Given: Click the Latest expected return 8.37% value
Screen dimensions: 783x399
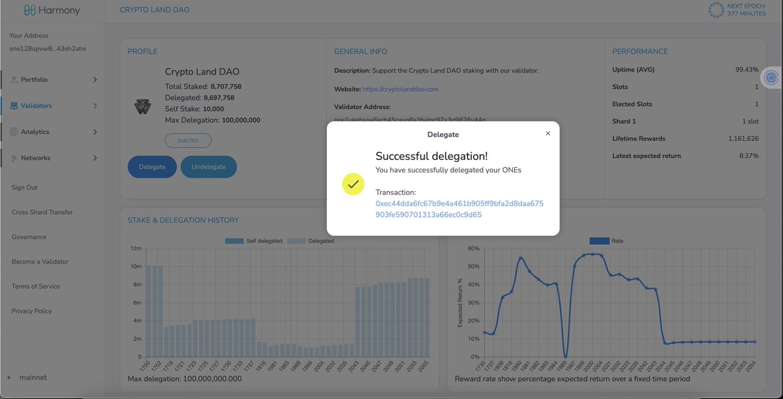Looking at the screenshot, I should pos(749,156).
